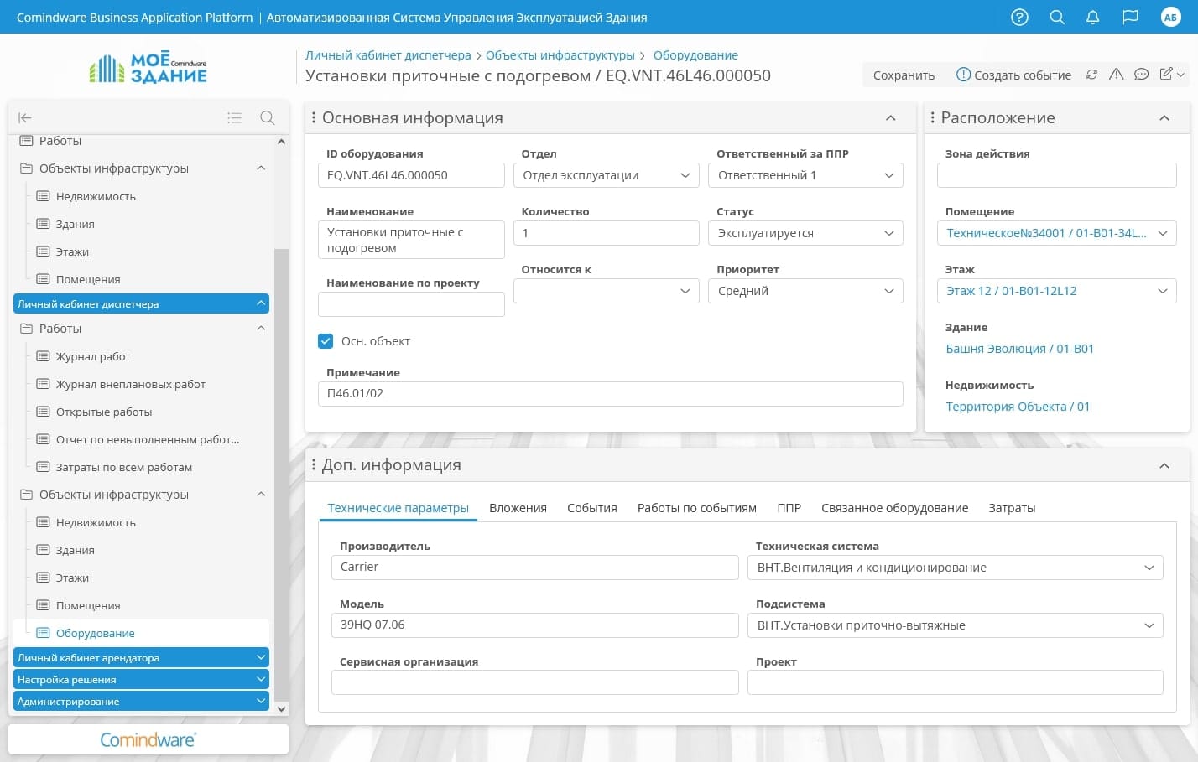Click the Comindware logo at sidebar bottom
The width and height of the screenshot is (1198, 762).
coord(148,739)
